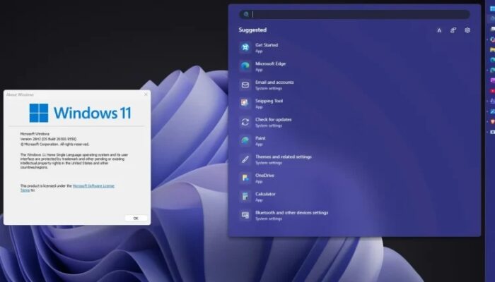The height and width of the screenshot is (282, 495).
Task: Click the 'Microsoft Windows' line in dialog
Action: [35, 134]
